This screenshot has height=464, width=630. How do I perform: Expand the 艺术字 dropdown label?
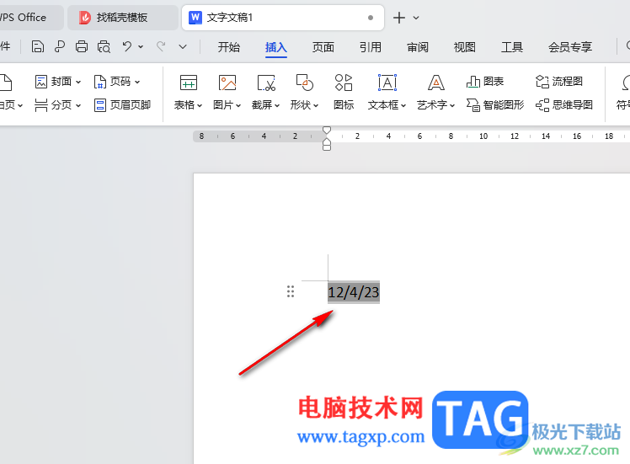coord(436,105)
